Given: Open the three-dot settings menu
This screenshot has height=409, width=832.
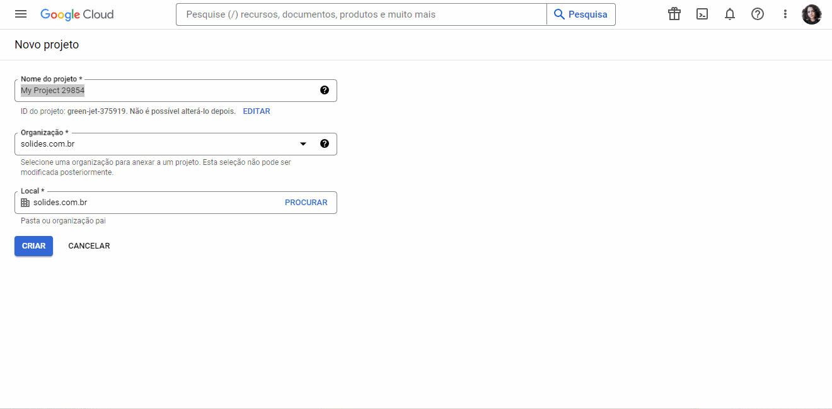Looking at the screenshot, I should click(785, 14).
